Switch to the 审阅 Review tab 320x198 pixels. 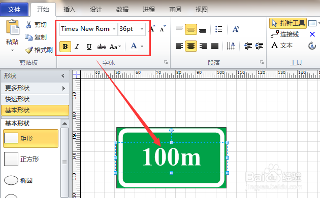tap(175, 9)
